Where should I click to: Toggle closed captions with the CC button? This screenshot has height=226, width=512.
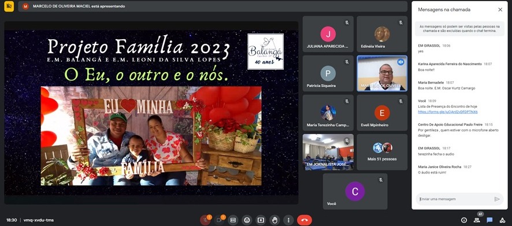coord(233,220)
